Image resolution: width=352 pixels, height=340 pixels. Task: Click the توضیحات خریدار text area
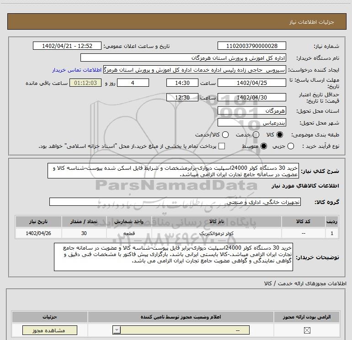pos(173,257)
